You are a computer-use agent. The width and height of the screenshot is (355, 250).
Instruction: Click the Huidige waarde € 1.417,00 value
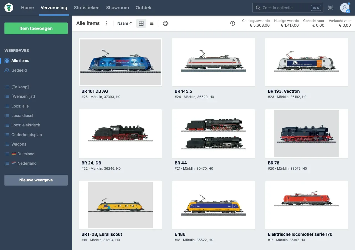coord(286,23)
